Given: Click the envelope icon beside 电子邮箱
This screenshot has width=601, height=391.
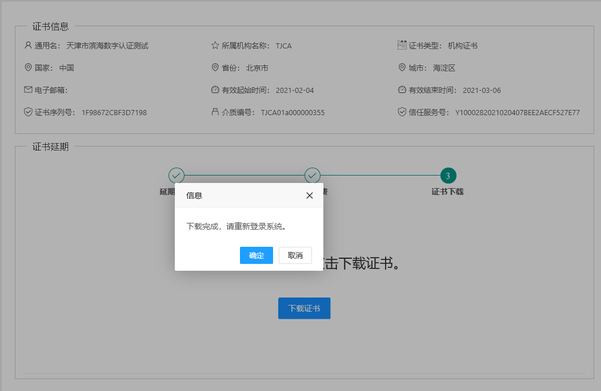Looking at the screenshot, I should click(28, 89).
